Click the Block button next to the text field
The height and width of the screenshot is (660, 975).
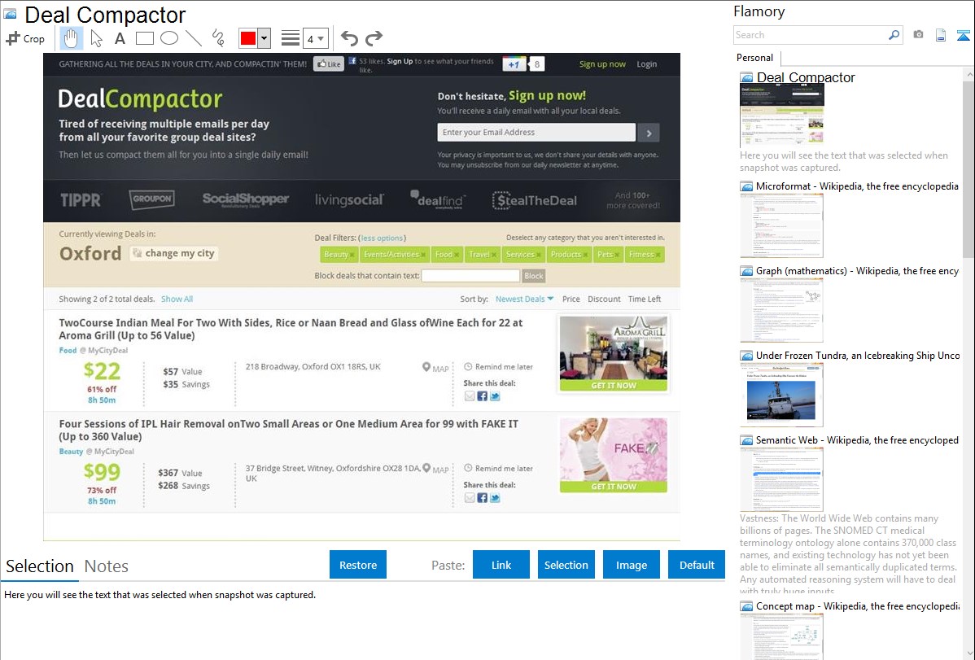coord(534,276)
